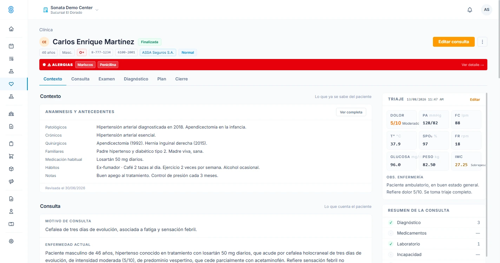This screenshot has width=500, height=263.
Task: Go to the Home icon in the sidebar
Action: pos(11,29)
